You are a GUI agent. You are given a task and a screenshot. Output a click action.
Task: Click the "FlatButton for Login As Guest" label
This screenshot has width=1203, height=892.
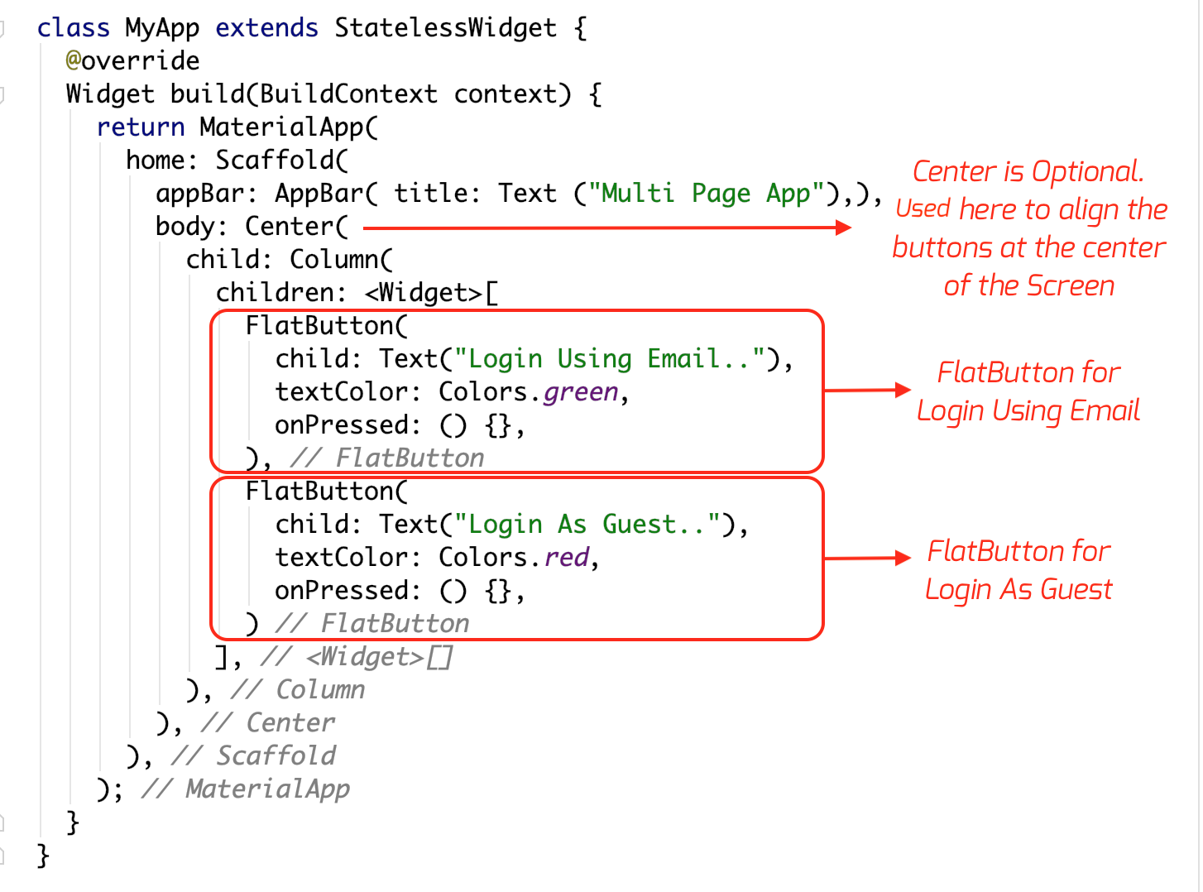click(x=1018, y=569)
